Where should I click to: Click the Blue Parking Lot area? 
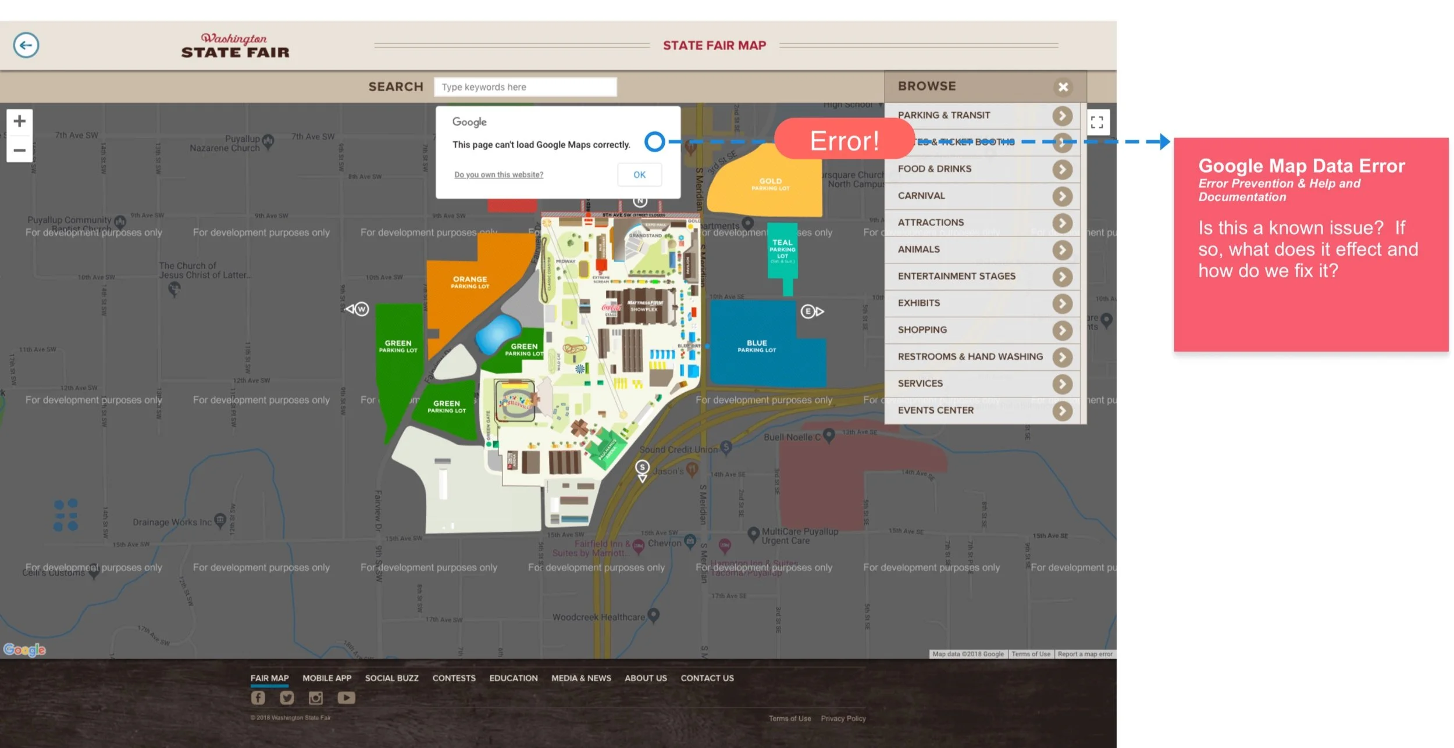click(757, 346)
